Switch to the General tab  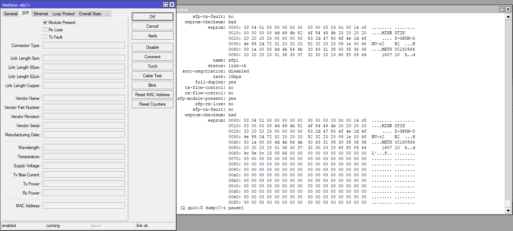tap(10, 13)
